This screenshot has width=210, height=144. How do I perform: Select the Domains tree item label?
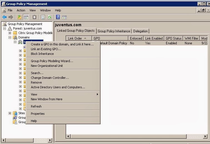coord(24,37)
